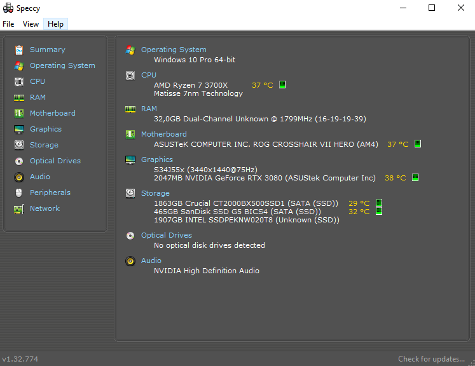The height and width of the screenshot is (366, 475).
Task: Open the View menu
Action: (x=31, y=24)
